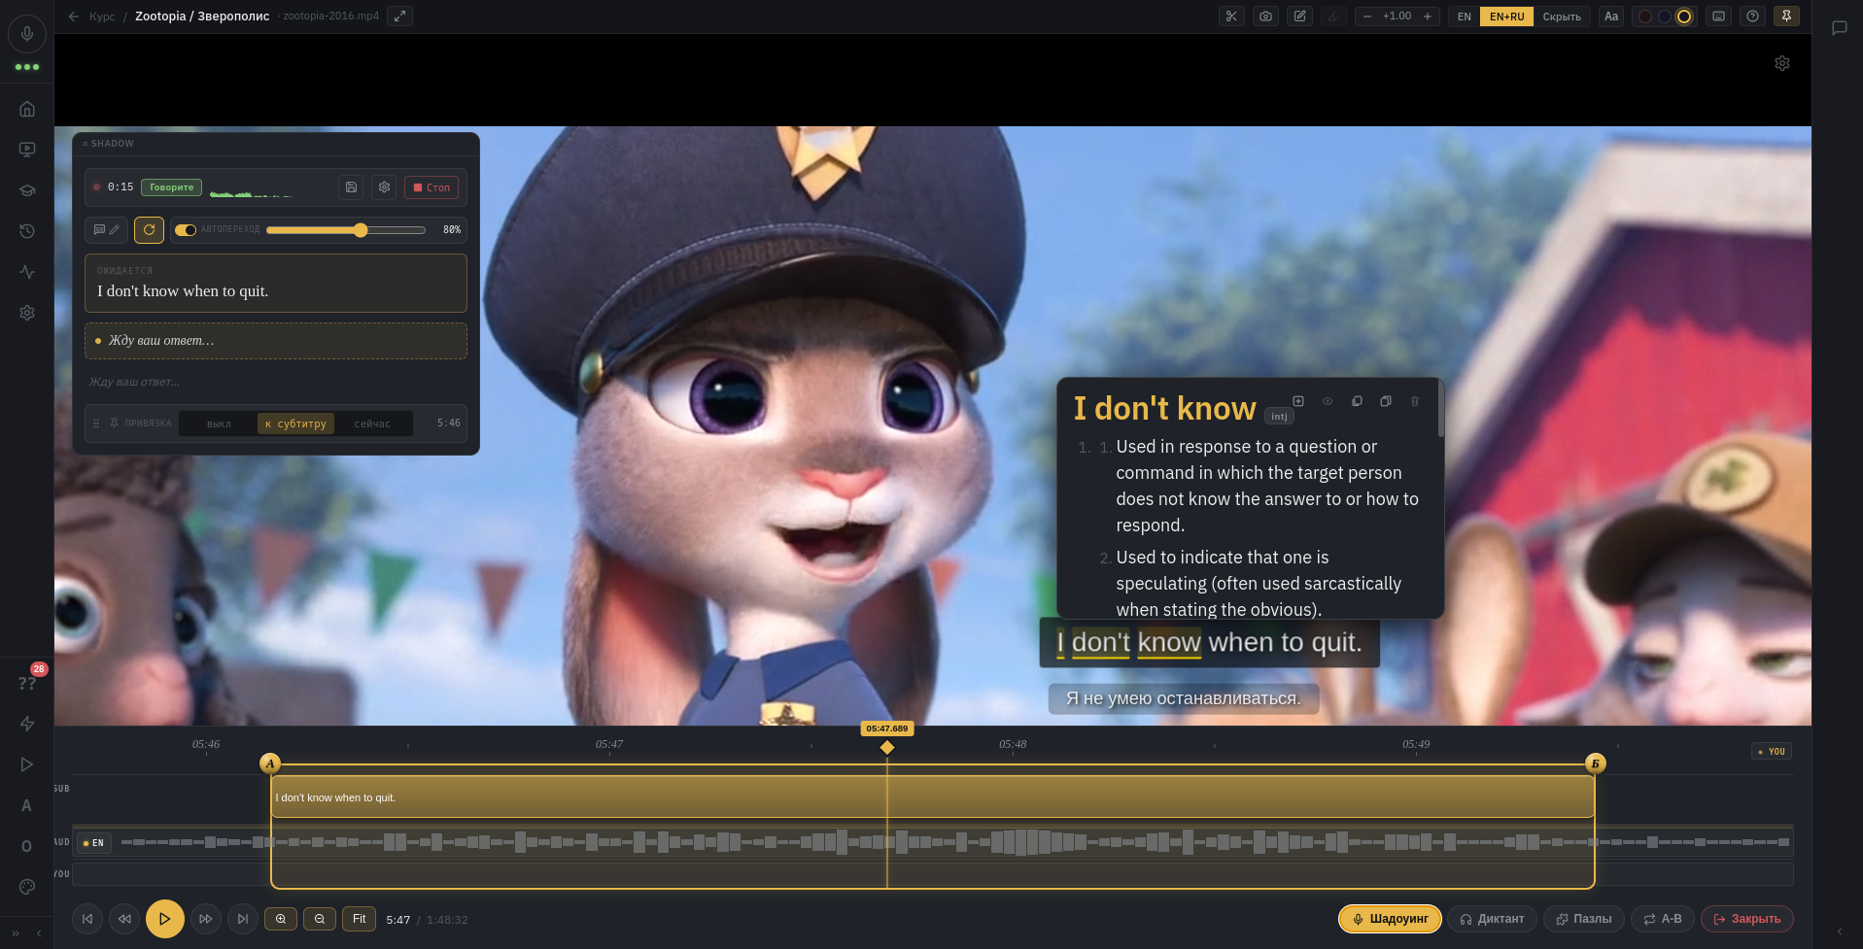The image size is (1863, 949).
Task: Click the АВТОПЕРЕХОД 80% slider
Action: [346, 230]
